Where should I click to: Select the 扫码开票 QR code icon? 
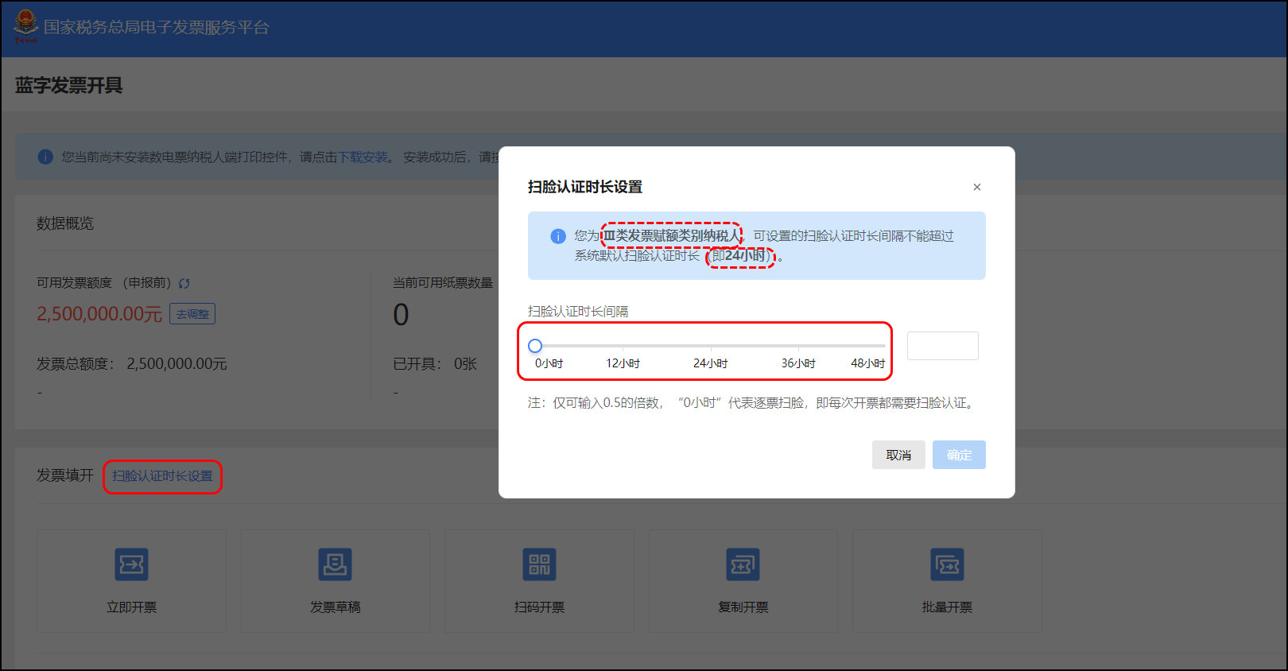point(539,564)
